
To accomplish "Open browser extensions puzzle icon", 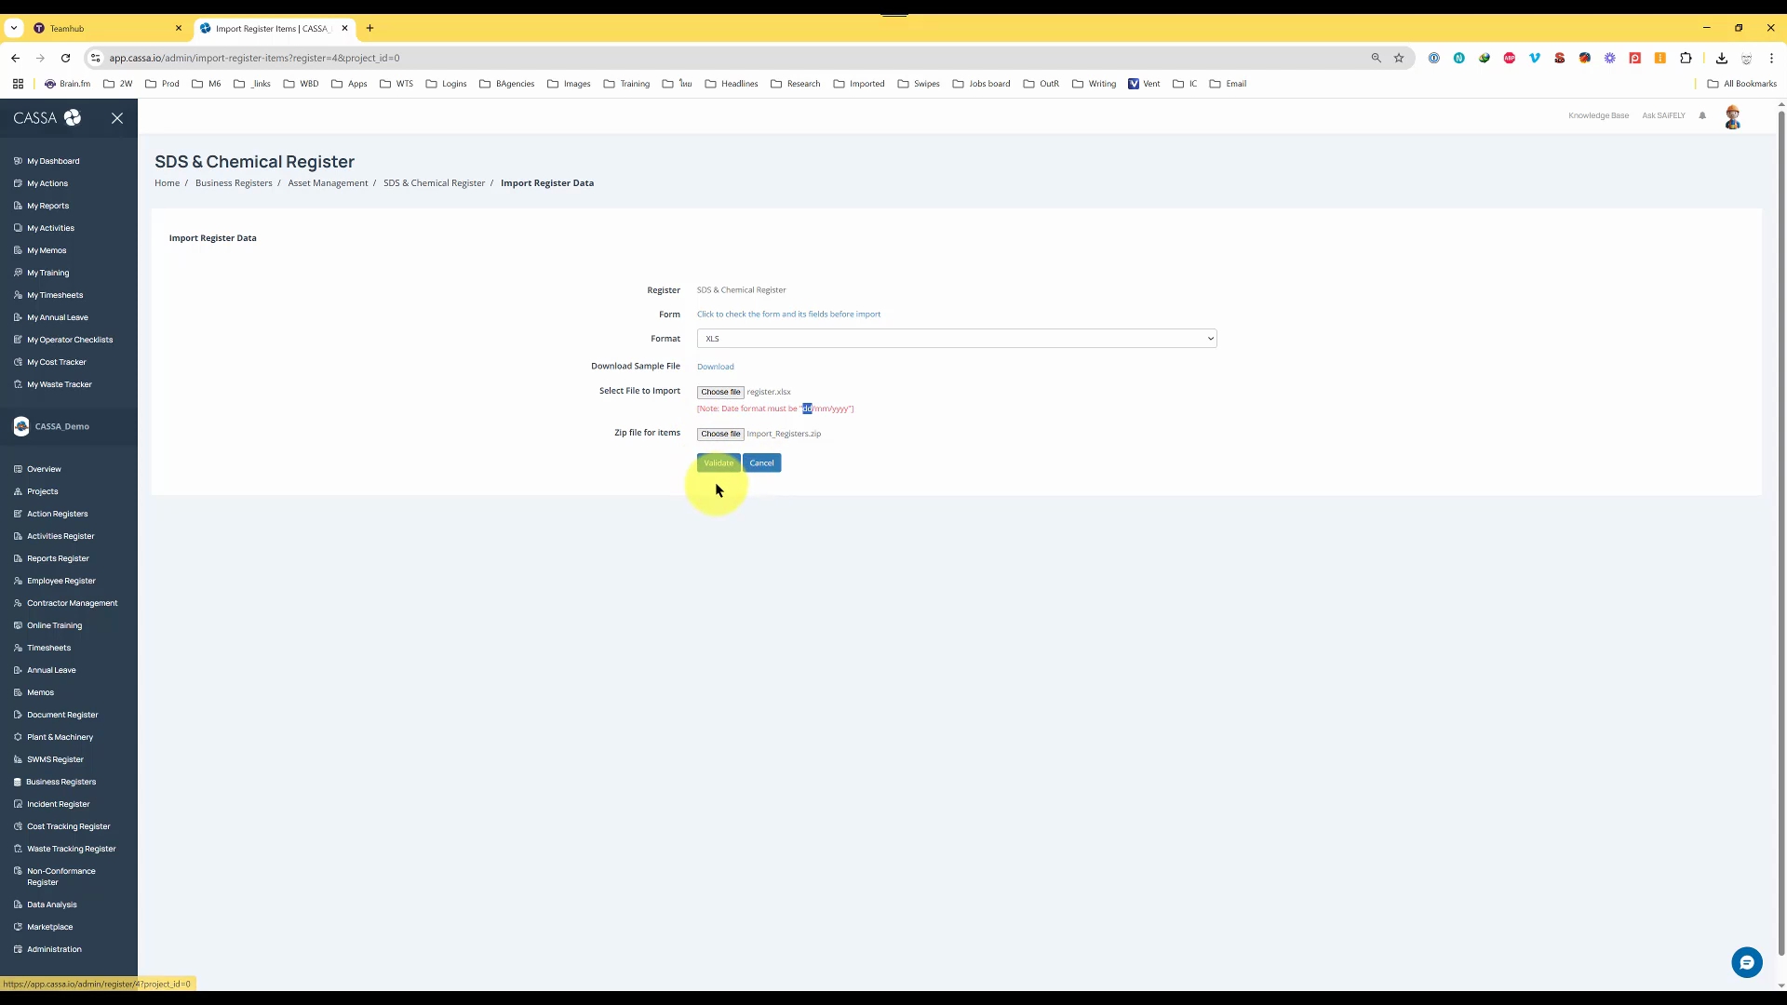I will tap(1686, 58).
